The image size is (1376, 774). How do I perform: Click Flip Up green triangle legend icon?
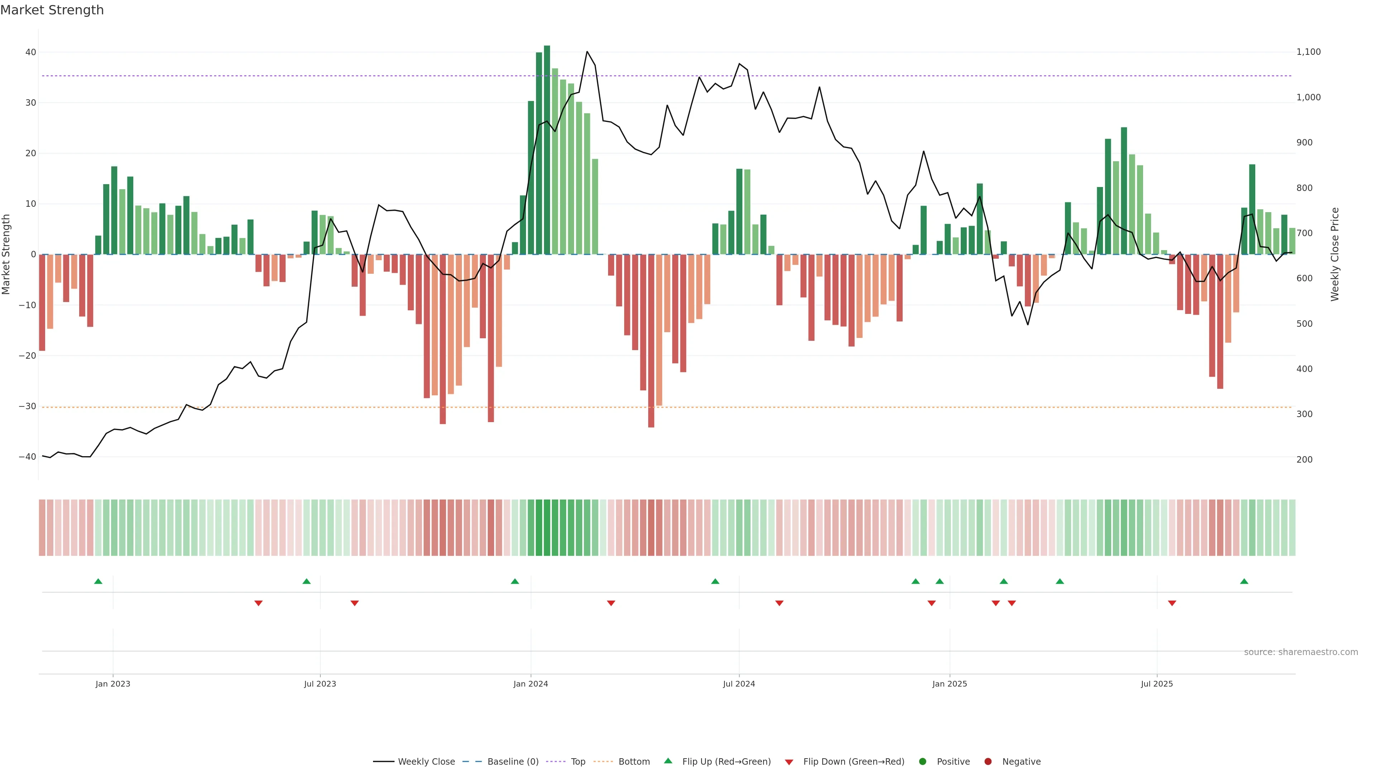click(668, 761)
